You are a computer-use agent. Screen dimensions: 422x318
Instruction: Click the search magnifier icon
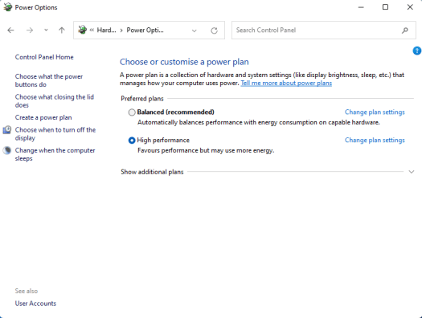coord(405,31)
